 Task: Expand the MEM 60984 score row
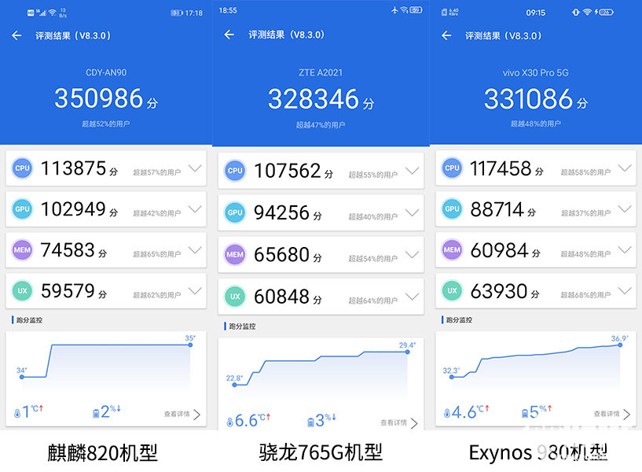pyautogui.click(x=625, y=250)
